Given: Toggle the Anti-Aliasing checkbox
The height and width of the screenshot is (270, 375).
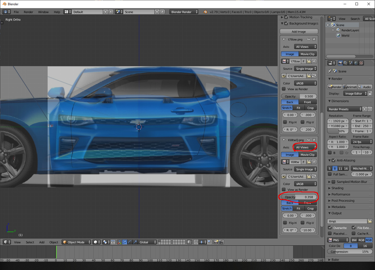Looking at the screenshot, I should 333,160.
